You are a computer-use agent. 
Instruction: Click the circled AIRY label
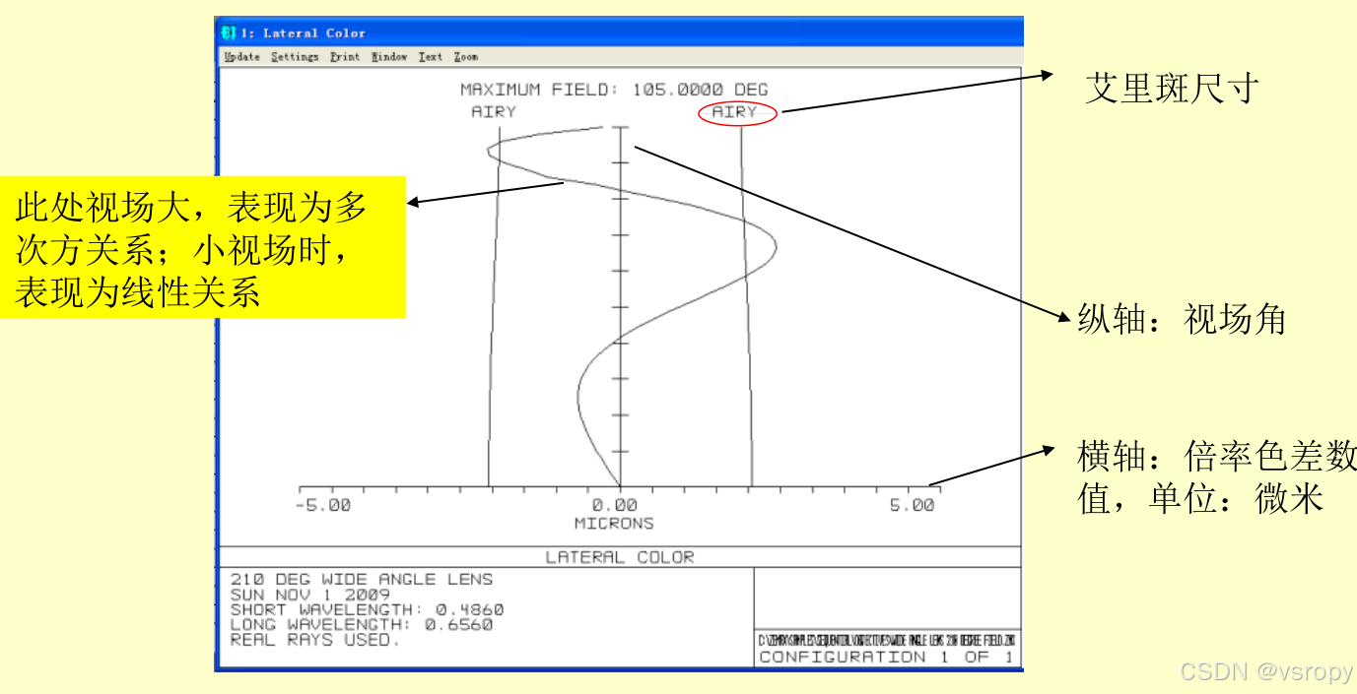pos(737,112)
